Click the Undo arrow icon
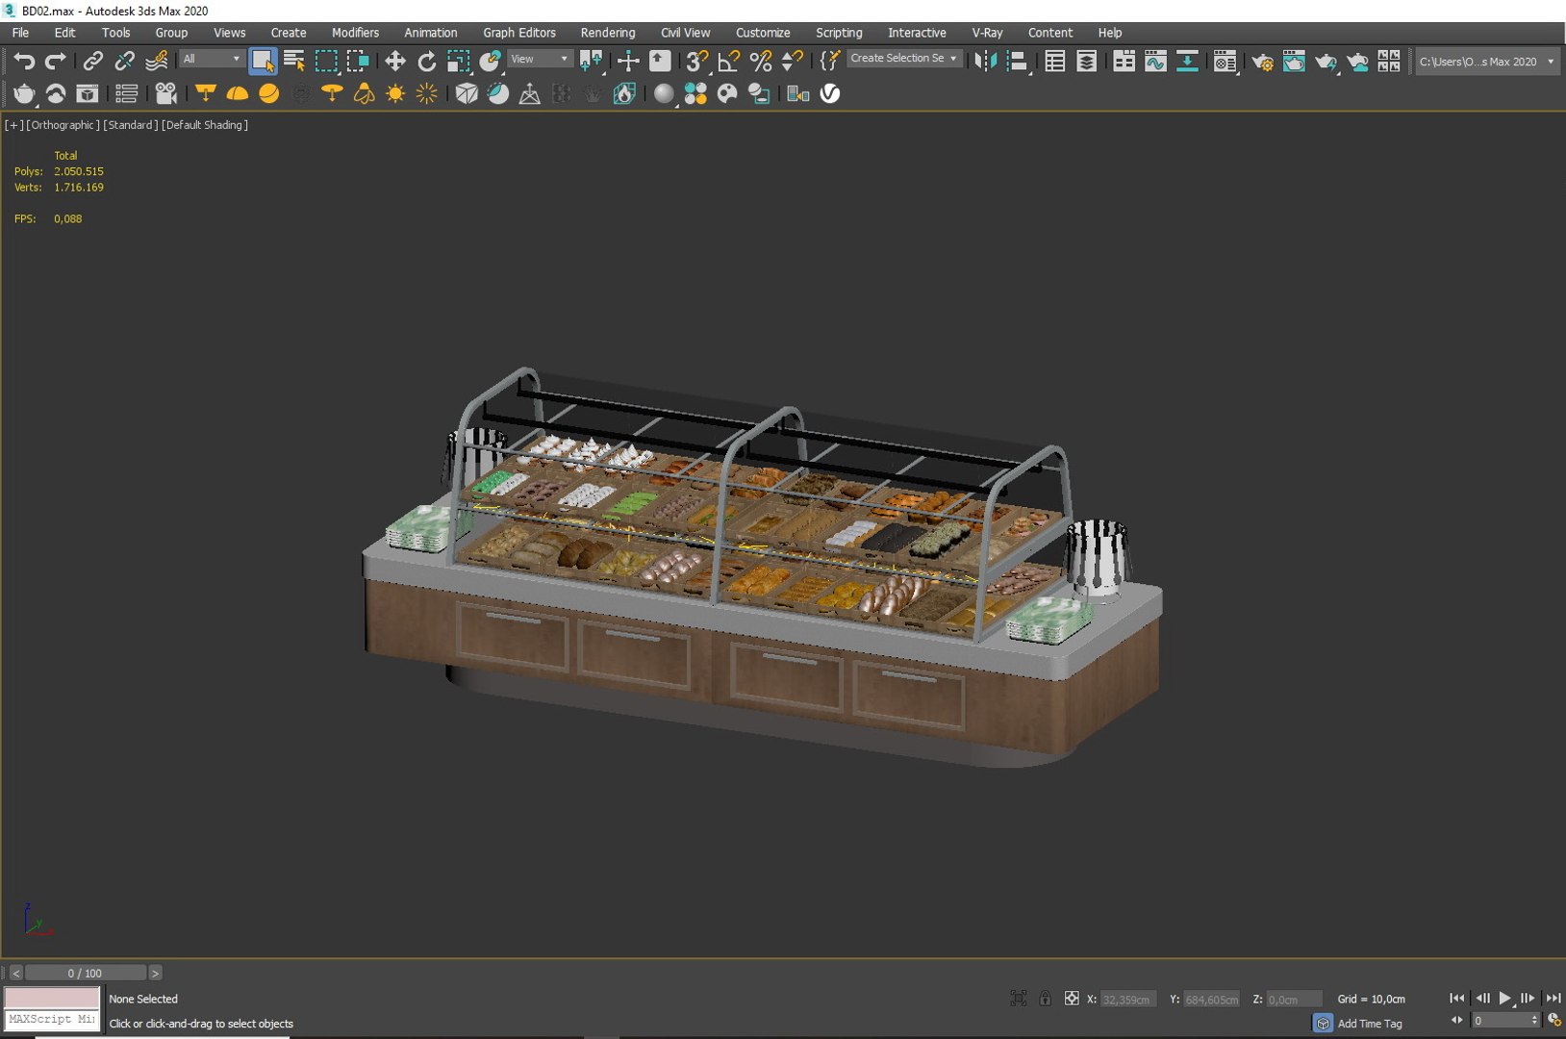The height and width of the screenshot is (1039, 1566). click(x=23, y=62)
